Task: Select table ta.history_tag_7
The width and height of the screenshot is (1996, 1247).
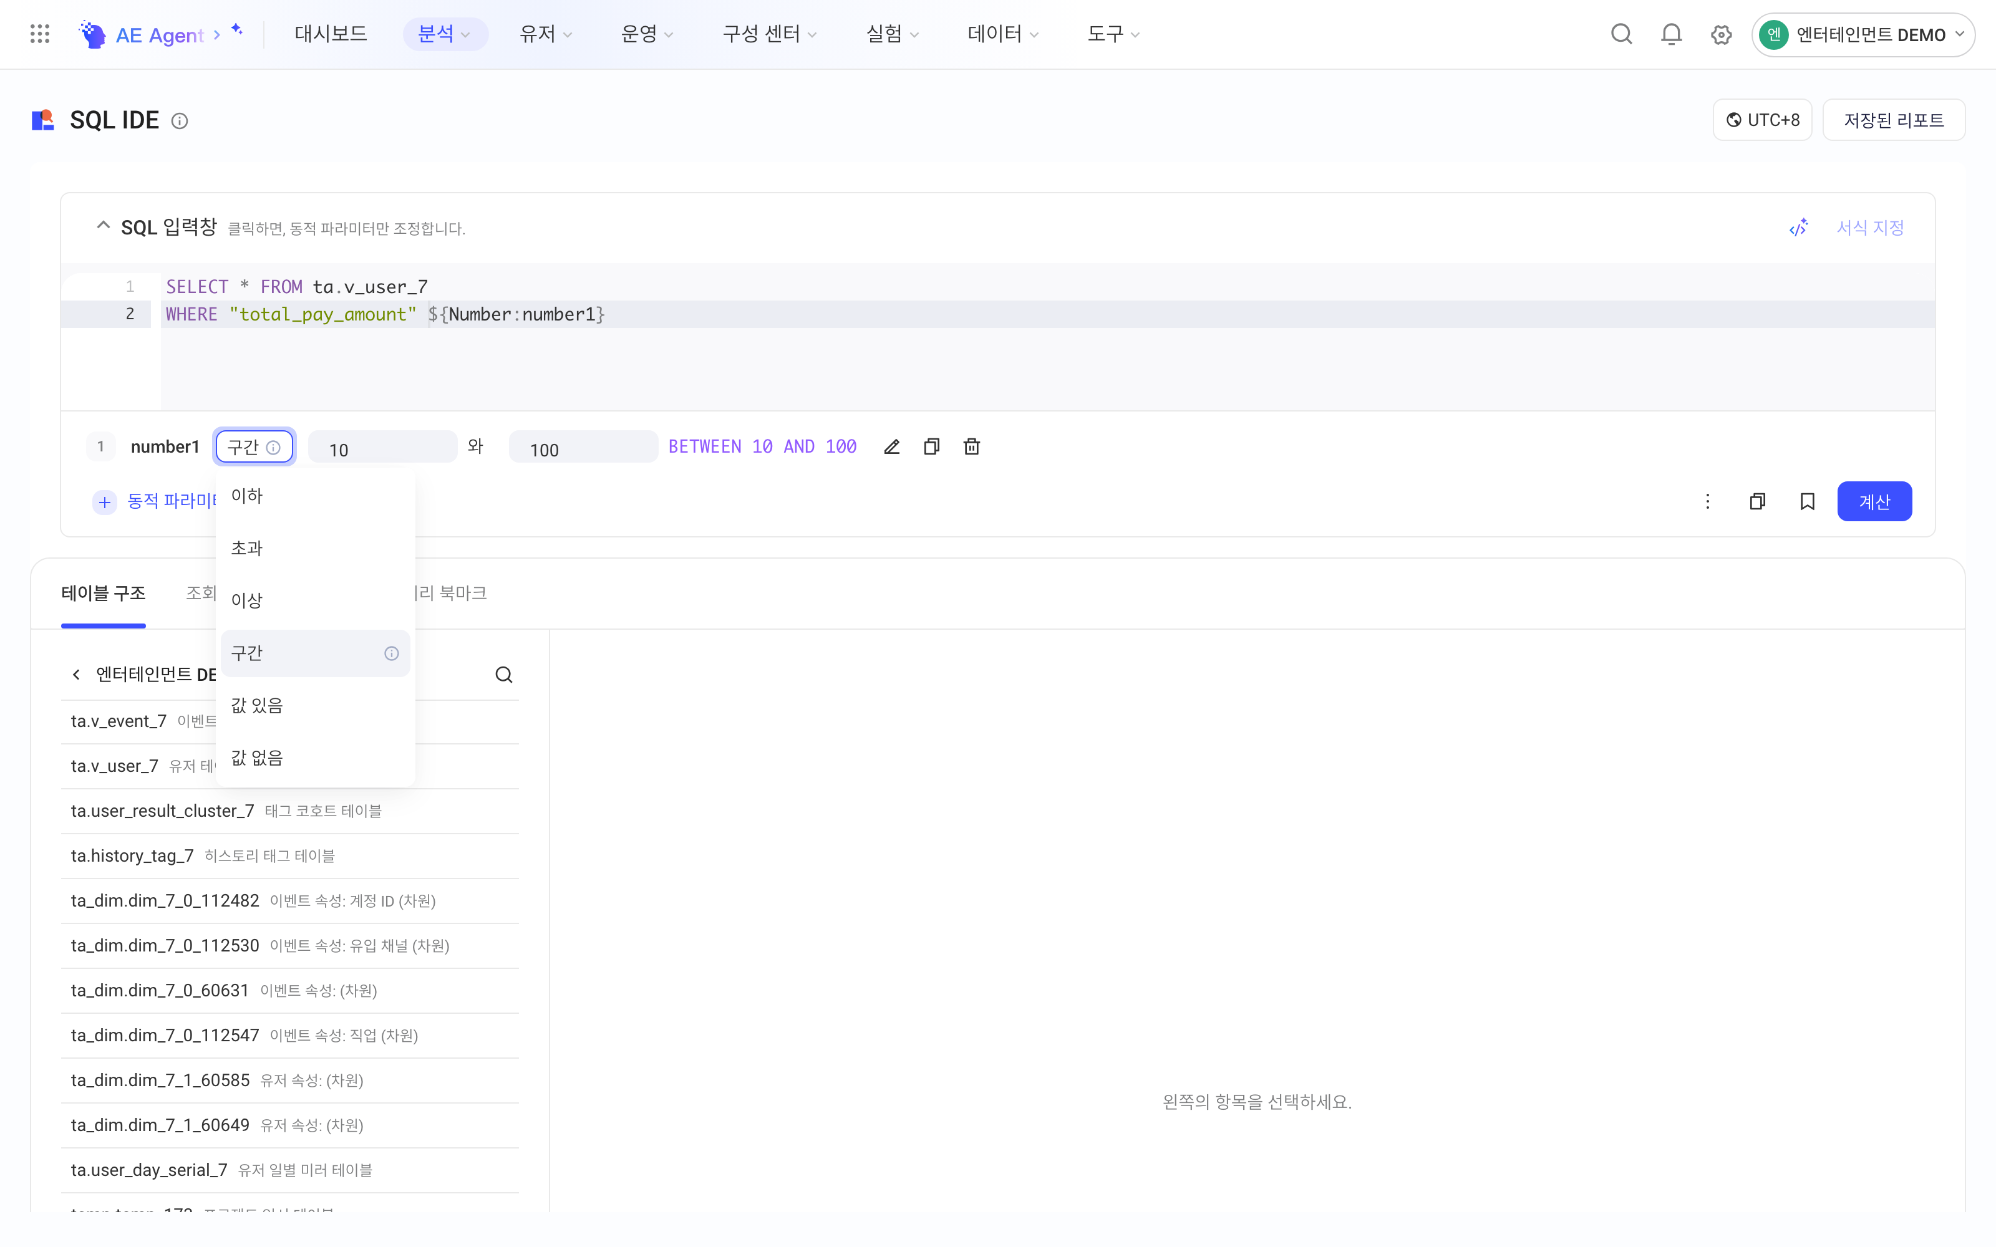Action: coord(289,856)
